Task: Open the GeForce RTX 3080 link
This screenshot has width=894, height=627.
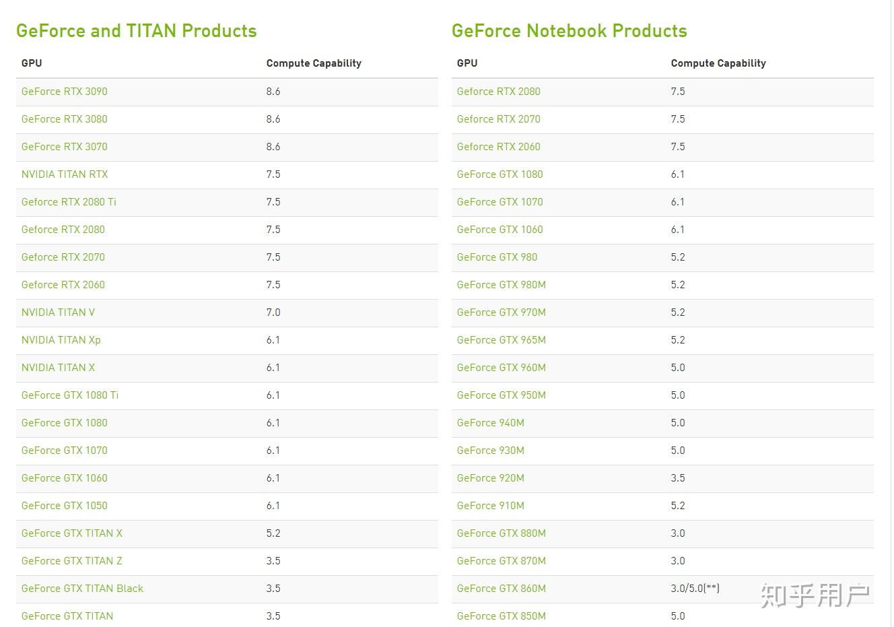Action: pyautogui.click(x=64, y=119)
